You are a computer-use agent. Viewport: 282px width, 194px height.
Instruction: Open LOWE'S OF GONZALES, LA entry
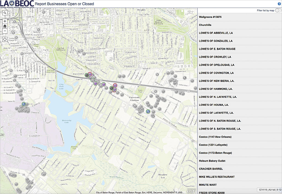coord(240,41)
